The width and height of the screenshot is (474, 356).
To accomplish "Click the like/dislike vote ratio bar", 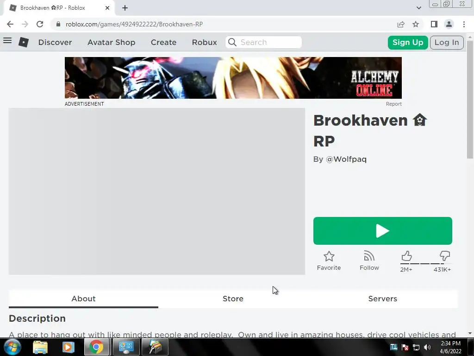I will 426,264.
